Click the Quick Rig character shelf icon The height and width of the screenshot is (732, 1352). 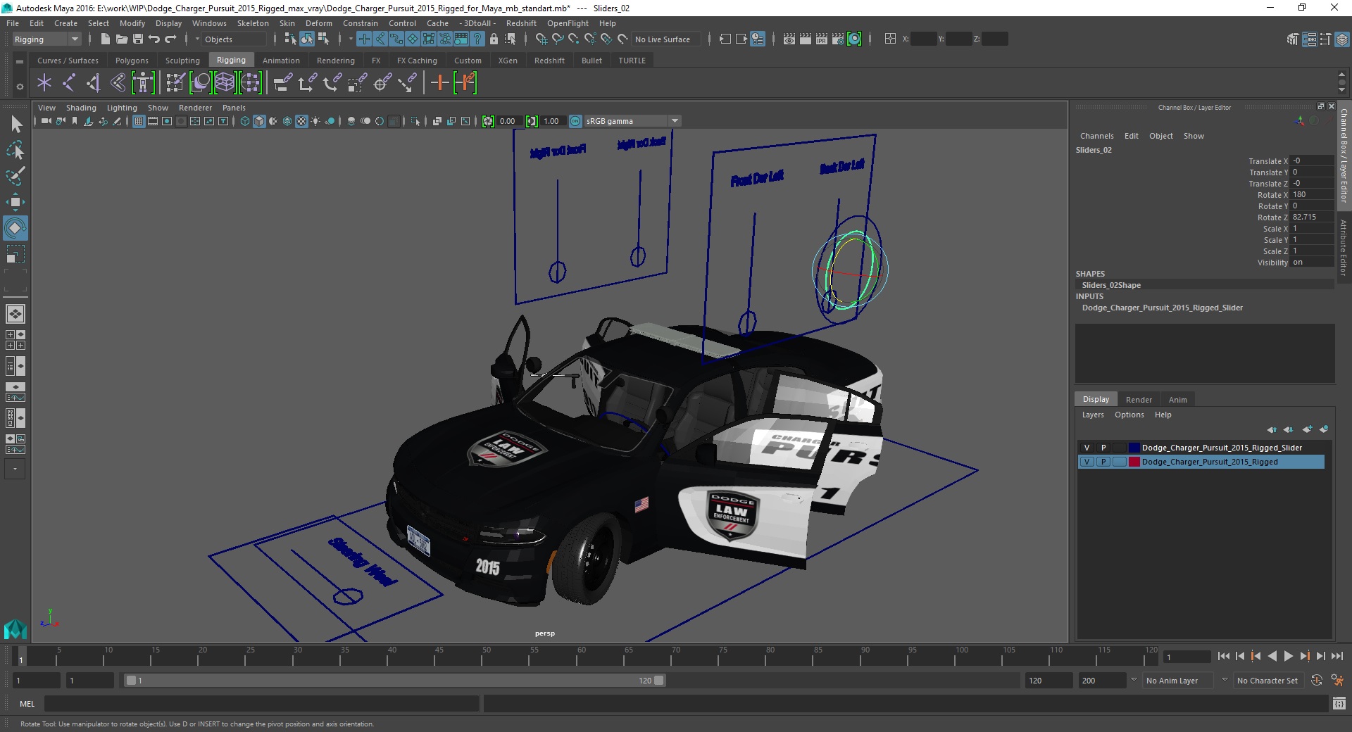pyautogui.click(x=142, y=83)
